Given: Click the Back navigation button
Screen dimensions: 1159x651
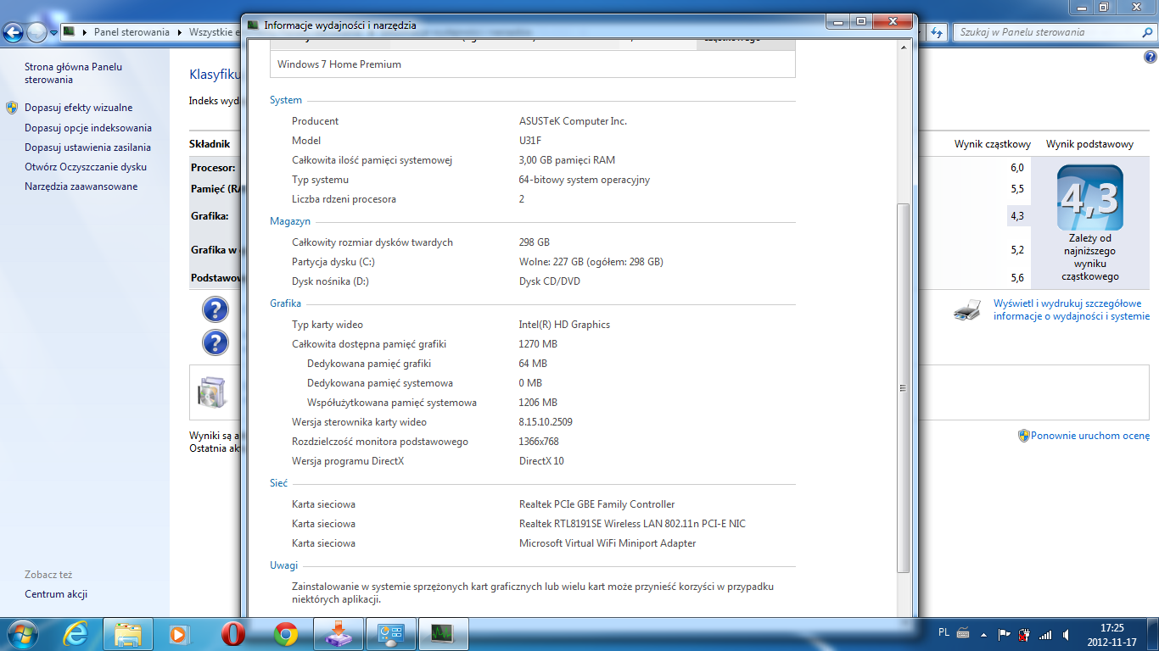Looking at the screenshot, I should pos(14,32).
